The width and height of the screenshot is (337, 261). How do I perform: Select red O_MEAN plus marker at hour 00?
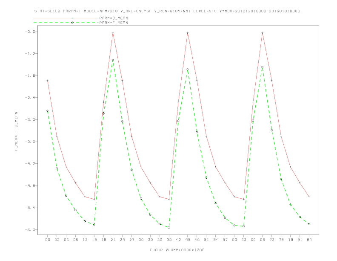pos(48,80)
